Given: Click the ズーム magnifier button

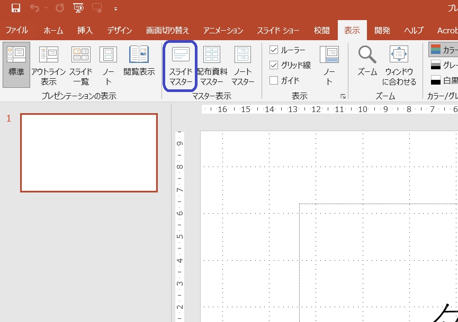Looking at the screenshot, I should tap(367, 60).
